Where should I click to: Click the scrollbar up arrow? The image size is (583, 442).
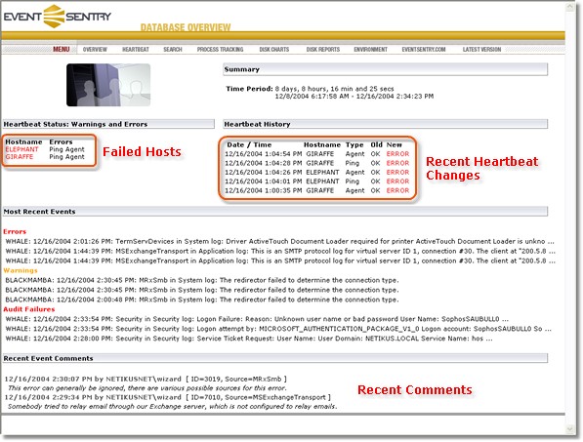click(x=570, y=7)
